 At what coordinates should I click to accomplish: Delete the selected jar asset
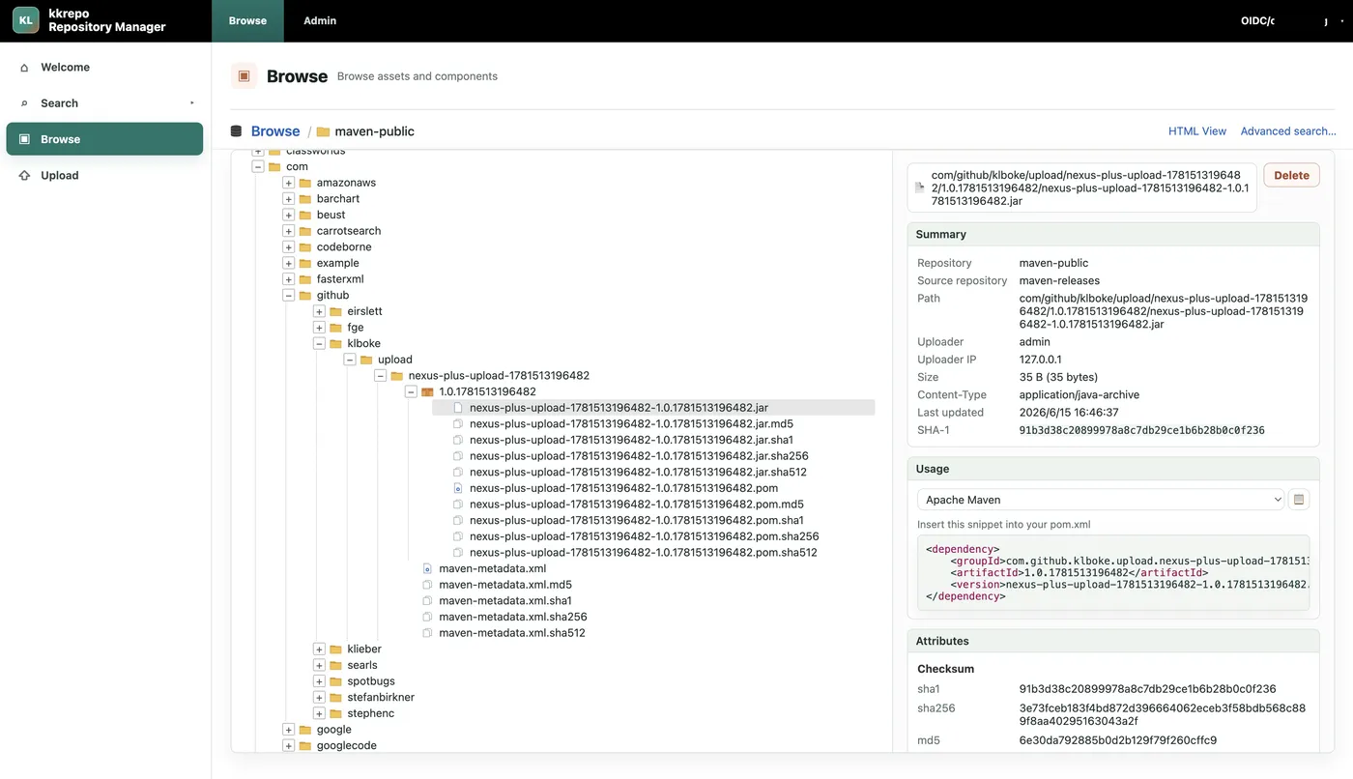click(x=1291, y=176)
